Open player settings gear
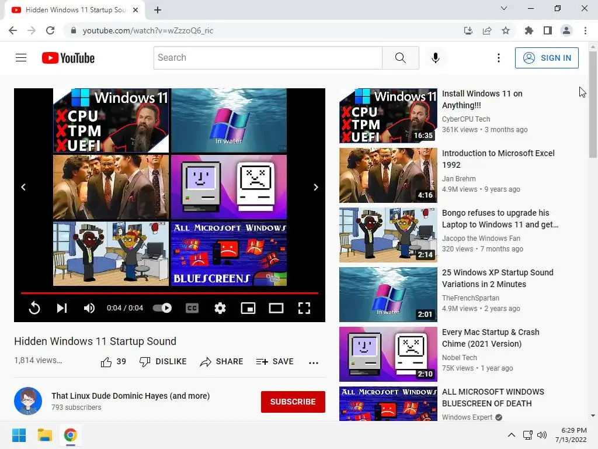Screen dimensions: 598x449 point(220,308)
